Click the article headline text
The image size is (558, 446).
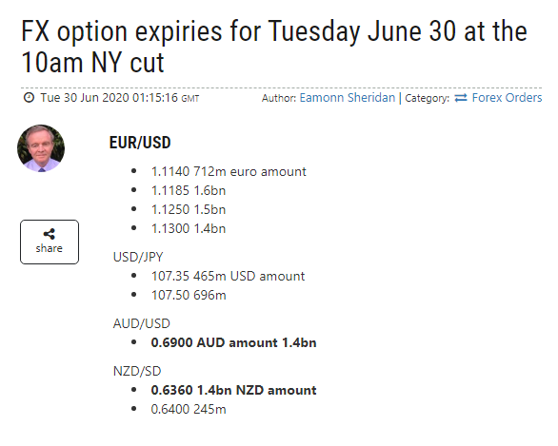pyautogui.click(x=274, y=47)
